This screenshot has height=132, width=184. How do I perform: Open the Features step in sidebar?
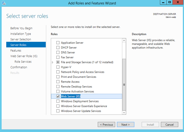(16, 51)
